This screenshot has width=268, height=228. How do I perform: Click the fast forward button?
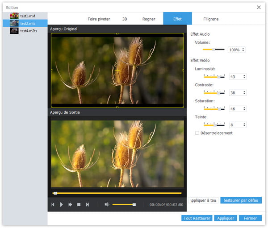click(x=70, y=204)
